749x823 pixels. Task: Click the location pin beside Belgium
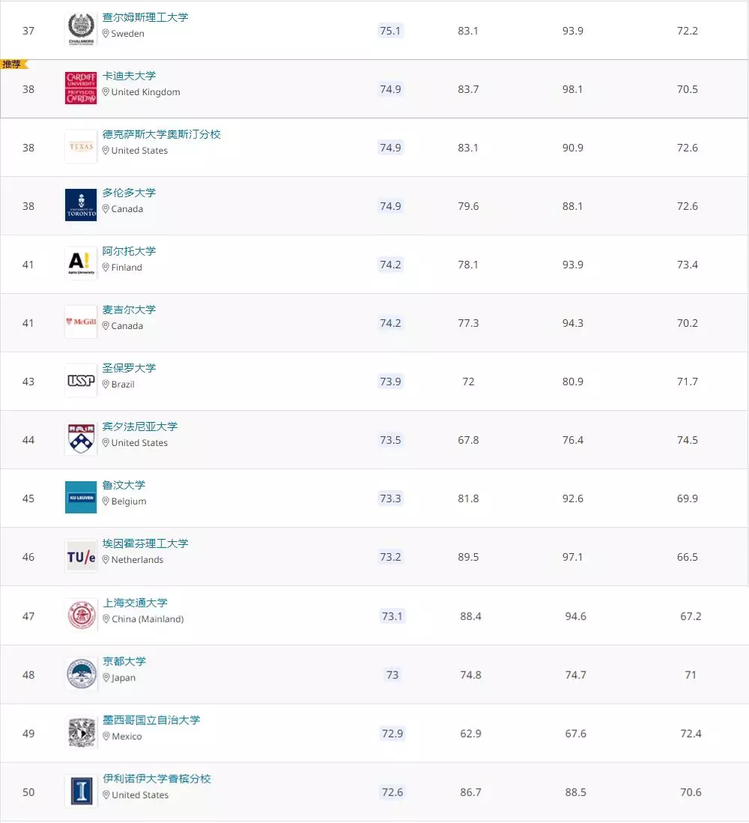pyautogui.click(x=106, y=501)
